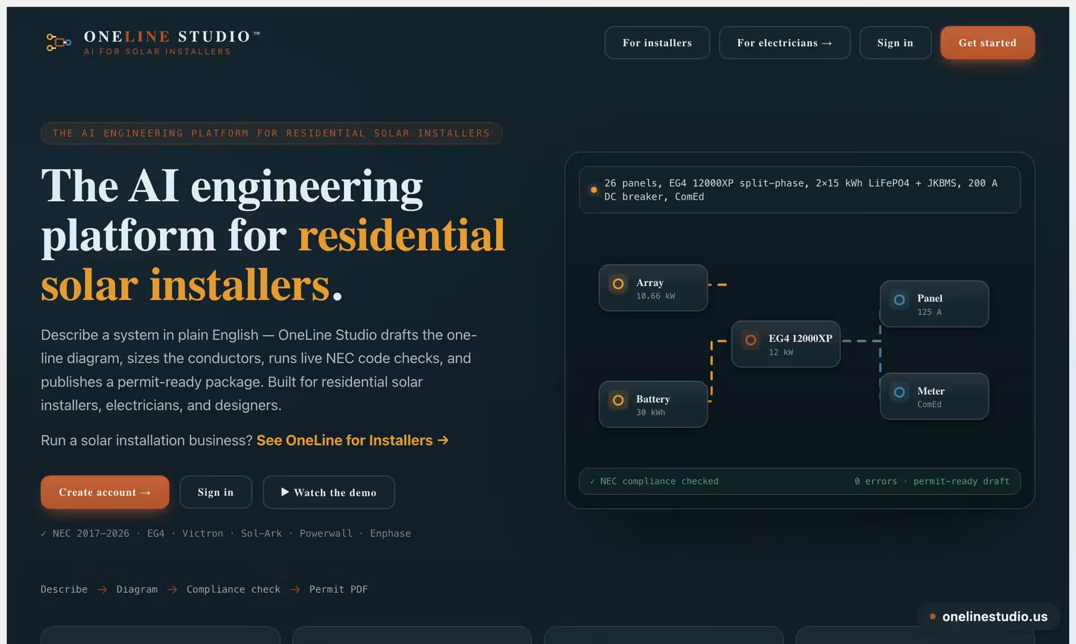The width and height of the screenshot is (1076, 644).
Task: Click the Sol-Ark brand text
Action: 261,534
